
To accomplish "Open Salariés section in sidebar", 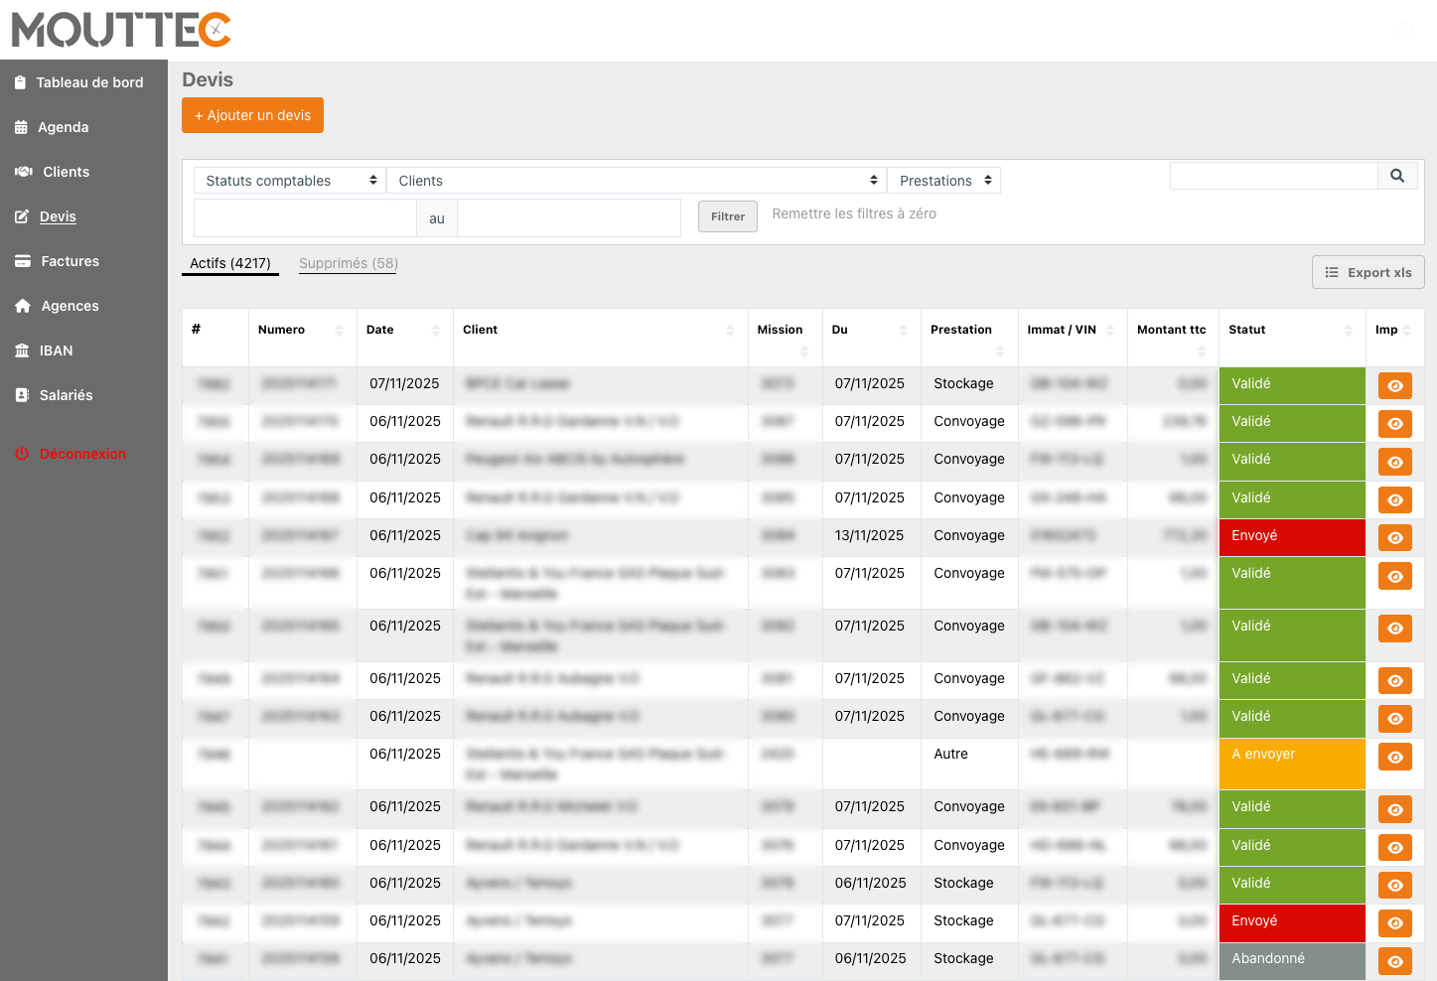I will pos(66,395).
